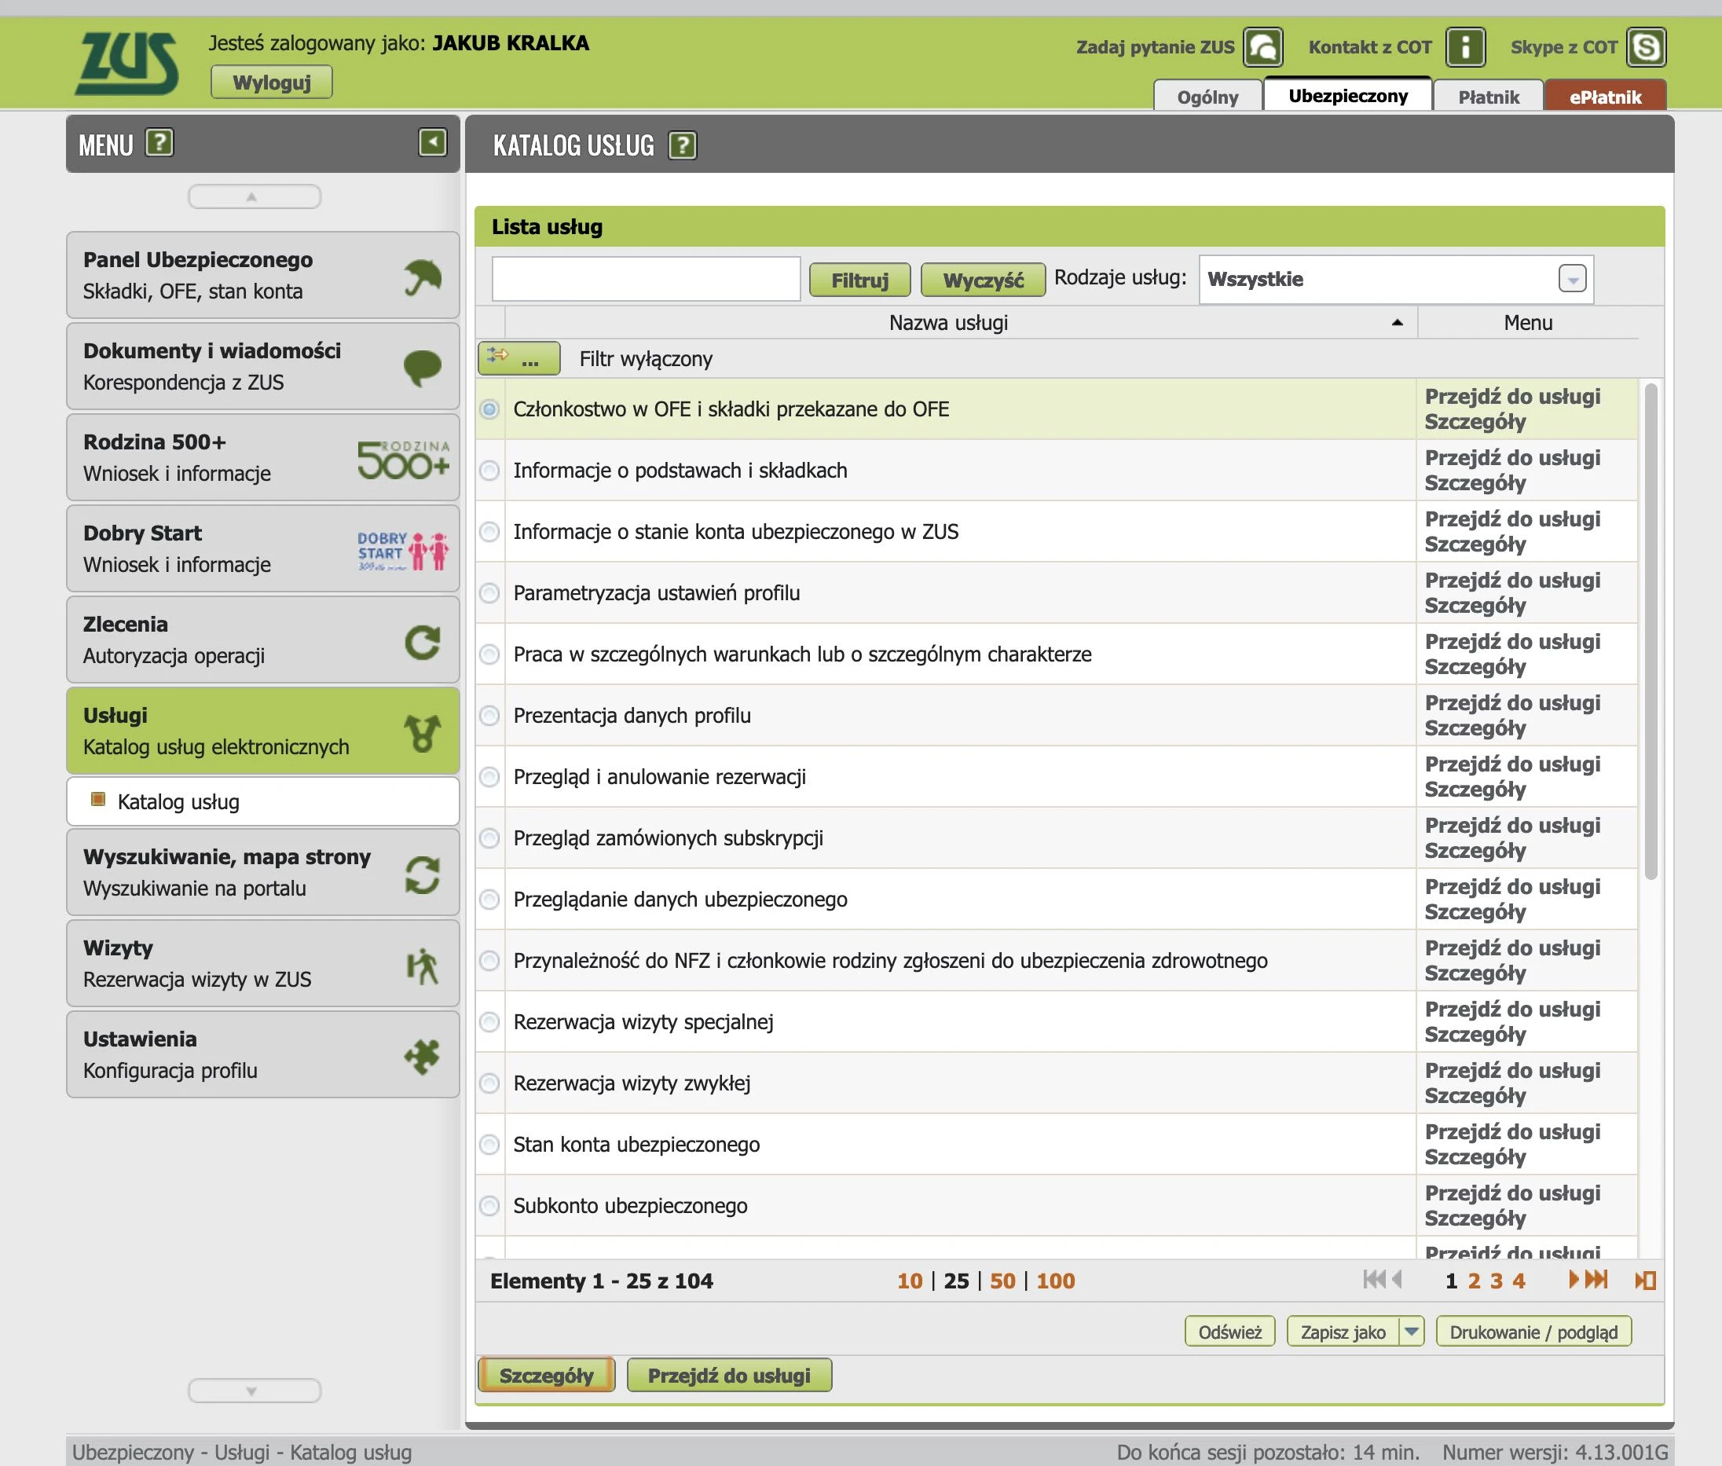Click Zadaj pytanie ZUS headset icon

[1262, 46]
